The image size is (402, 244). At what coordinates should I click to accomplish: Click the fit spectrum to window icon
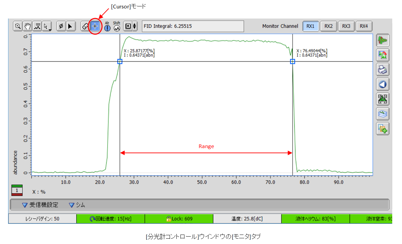[x=383, y=99]
